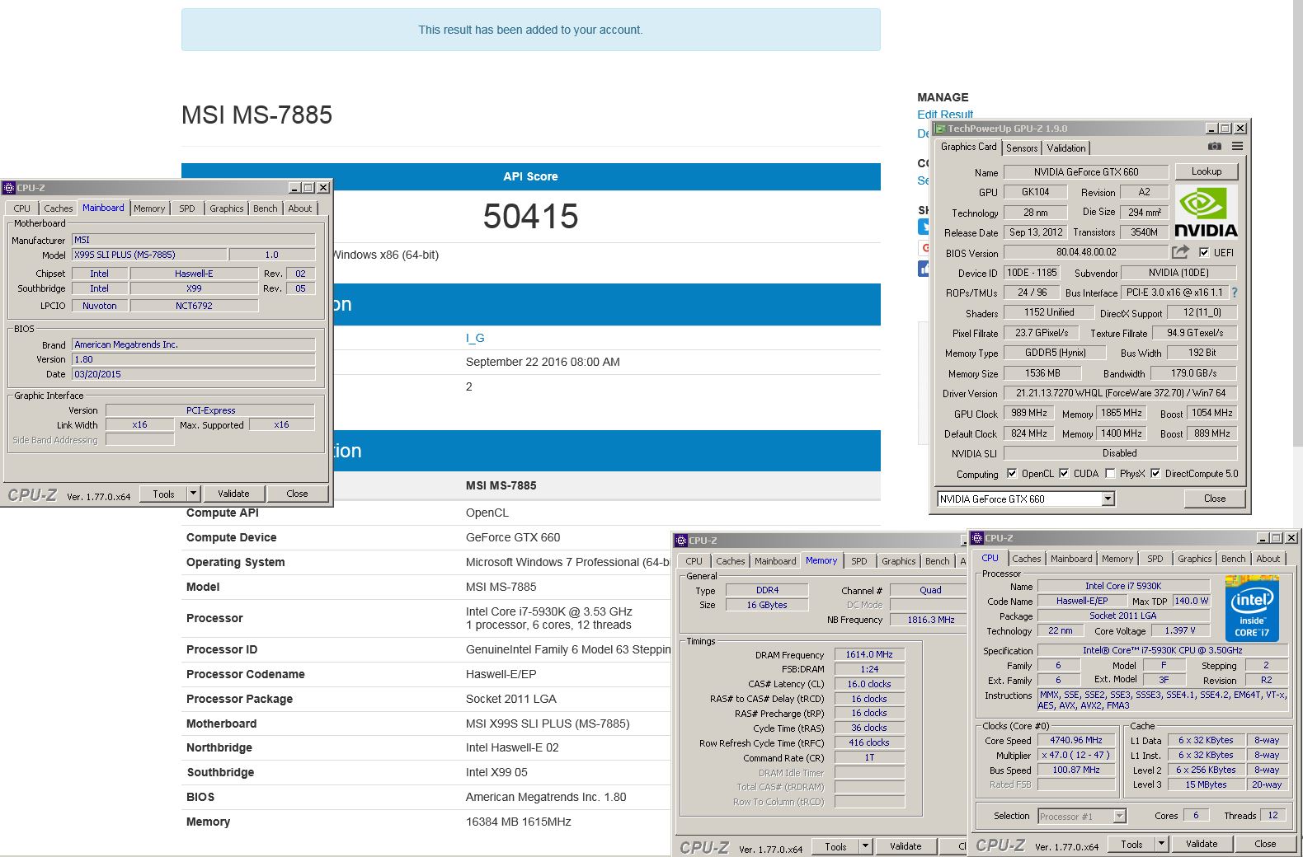Click the CPU-Z Core Speed value 4740.96 MHz
This screenshot has height=857, width=1303.
click(1075, 740)
